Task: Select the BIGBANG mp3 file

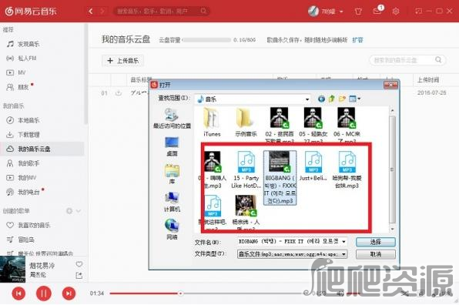Action: (x=280, y=177)
